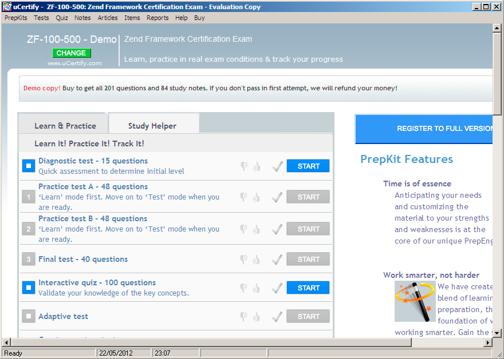Click blue square icon beside Interactive quiz

[x=29, y=288]
